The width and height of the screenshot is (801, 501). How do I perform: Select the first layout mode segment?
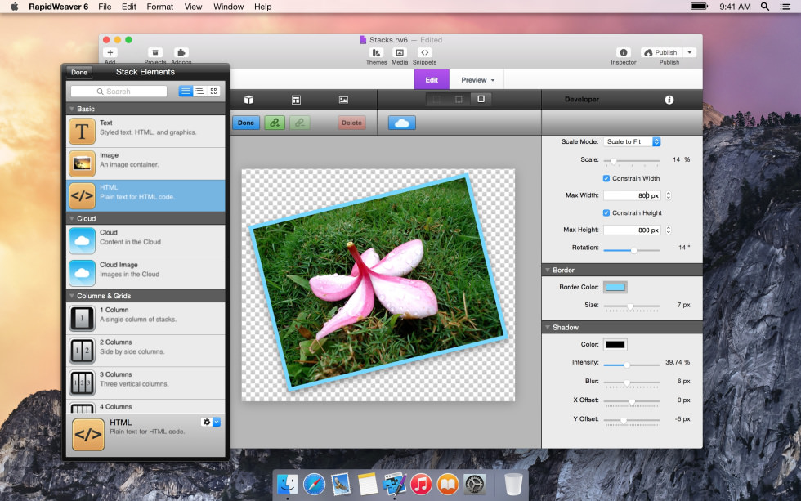(436, 99)
